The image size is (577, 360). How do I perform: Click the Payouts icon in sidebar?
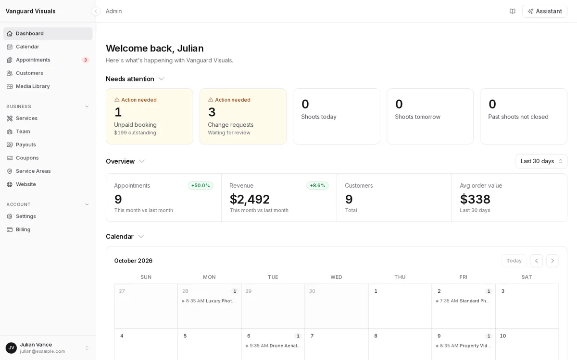(x=10, y=144)
